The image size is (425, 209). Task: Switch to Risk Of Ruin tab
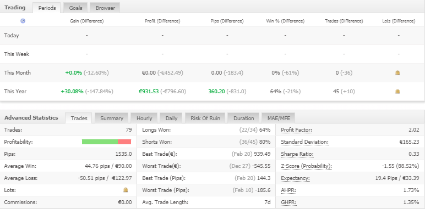[x=205, y=118]
